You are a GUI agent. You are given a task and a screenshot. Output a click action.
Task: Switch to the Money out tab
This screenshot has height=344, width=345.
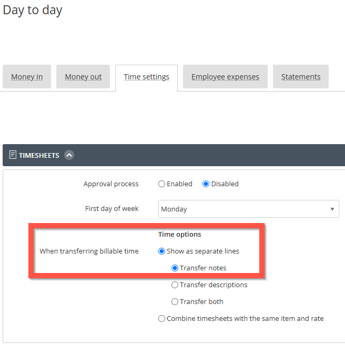[83, 77]
